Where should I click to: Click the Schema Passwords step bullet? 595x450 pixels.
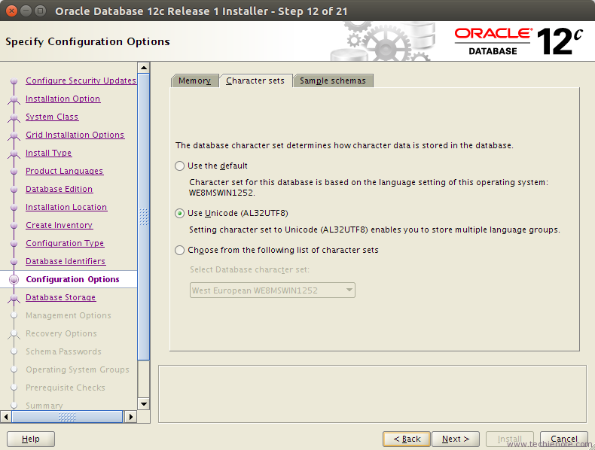14,351
